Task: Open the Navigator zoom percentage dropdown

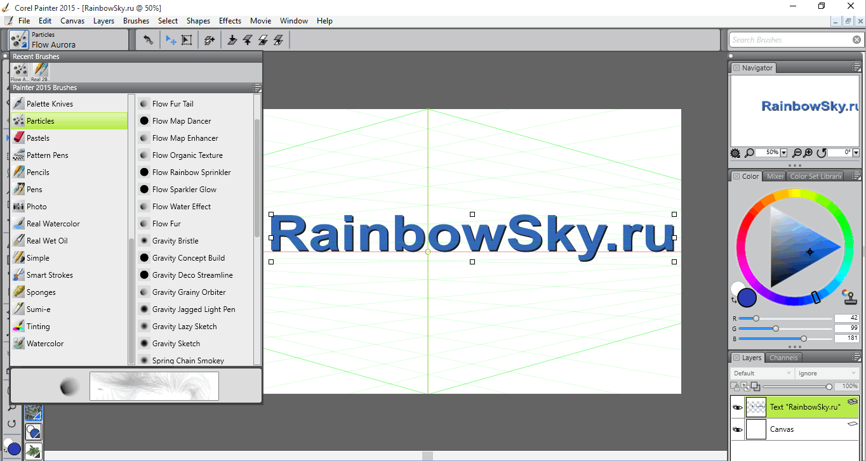Action: click(x=783, y=153)
